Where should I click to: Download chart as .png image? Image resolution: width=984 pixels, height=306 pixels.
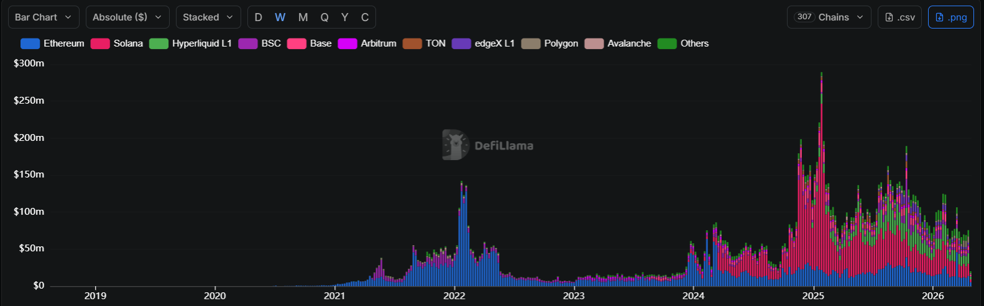(x=950, y=17)
